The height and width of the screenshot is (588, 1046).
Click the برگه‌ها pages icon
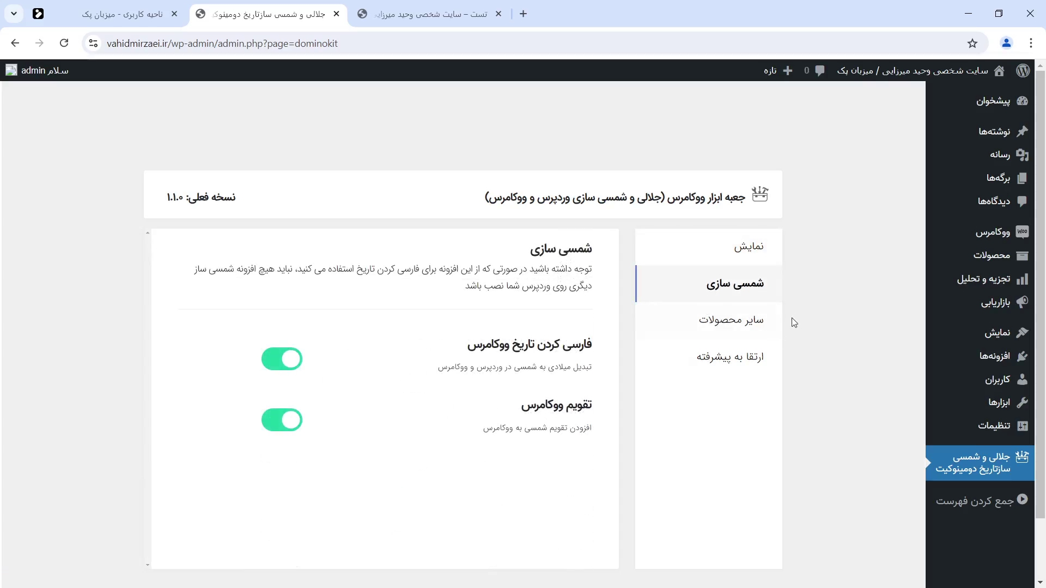[x=1022, y=178]
